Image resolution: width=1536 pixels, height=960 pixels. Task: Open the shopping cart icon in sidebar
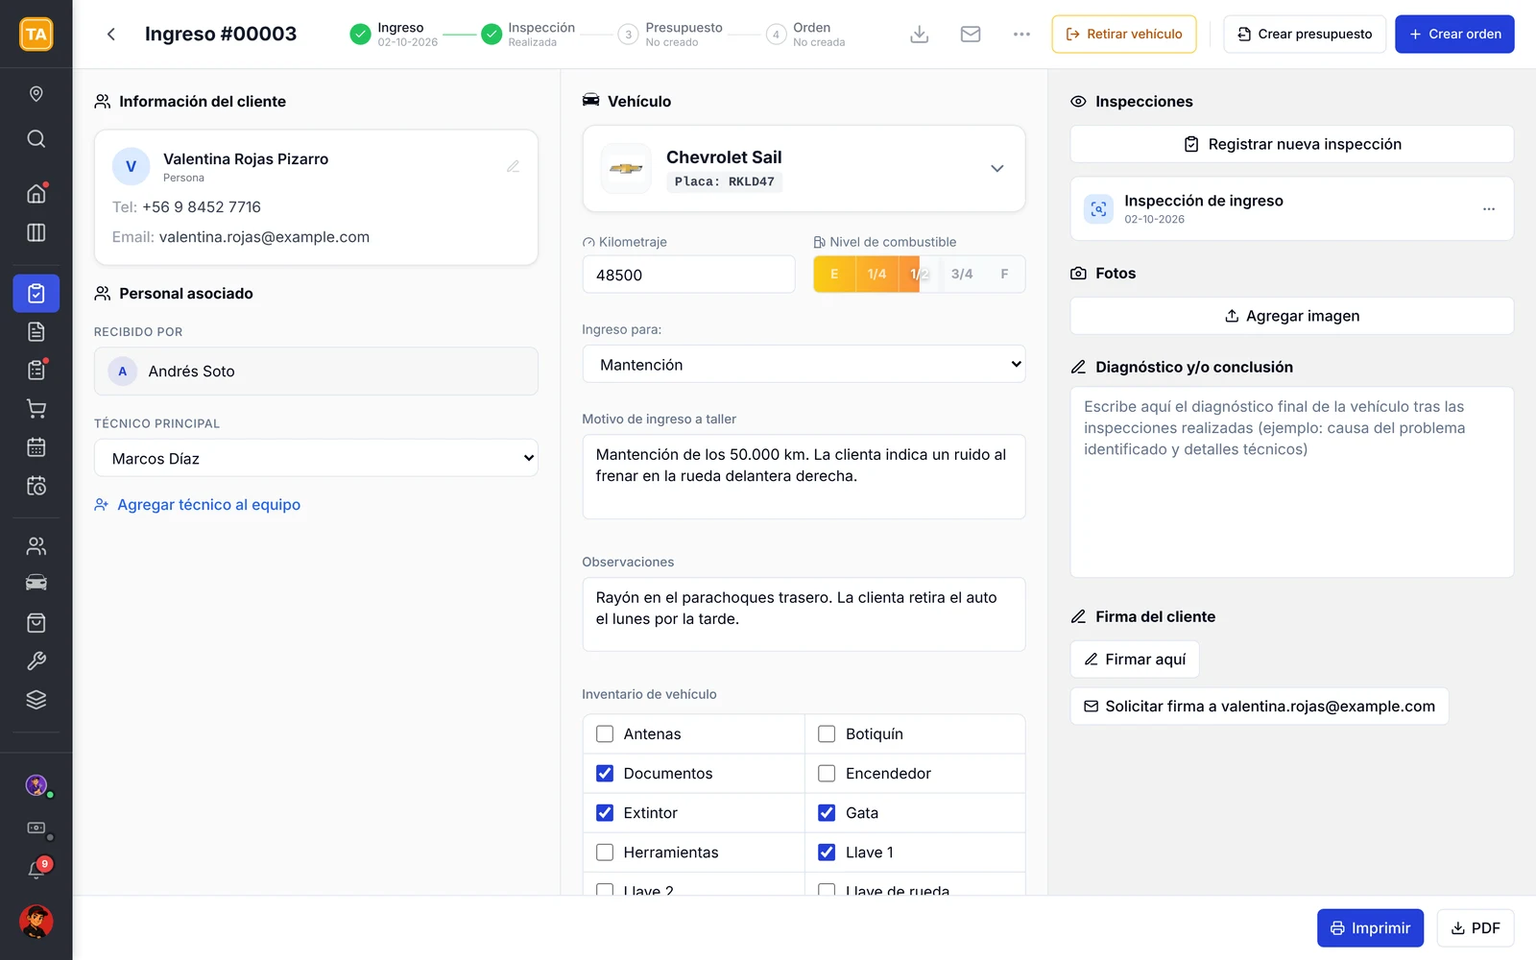pyautogui.click(x=36, y=409)
